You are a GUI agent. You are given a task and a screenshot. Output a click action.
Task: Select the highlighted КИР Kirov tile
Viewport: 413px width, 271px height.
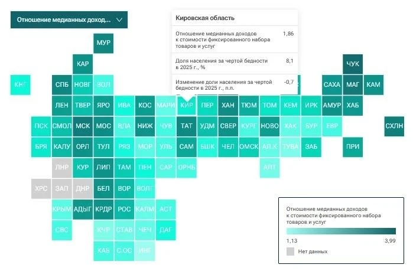187,106
